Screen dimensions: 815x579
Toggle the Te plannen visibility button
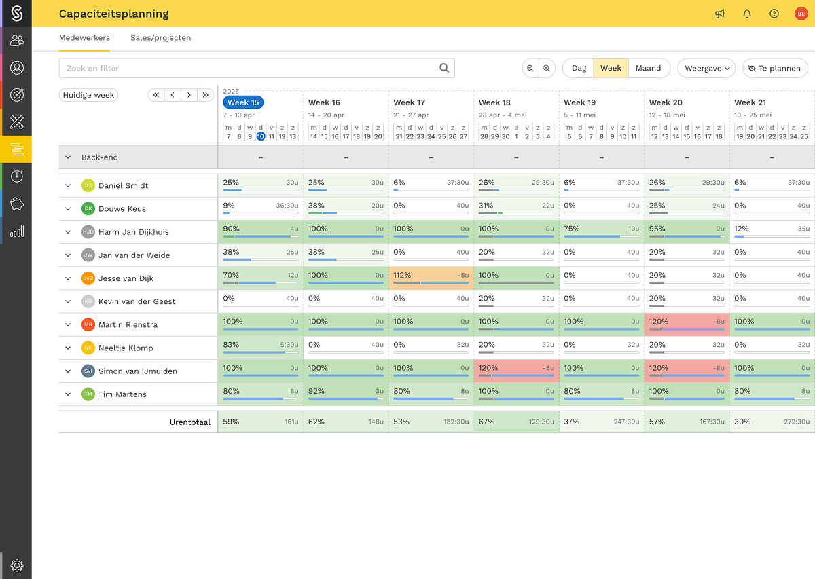pyautogui.click(x=775, y=68)
